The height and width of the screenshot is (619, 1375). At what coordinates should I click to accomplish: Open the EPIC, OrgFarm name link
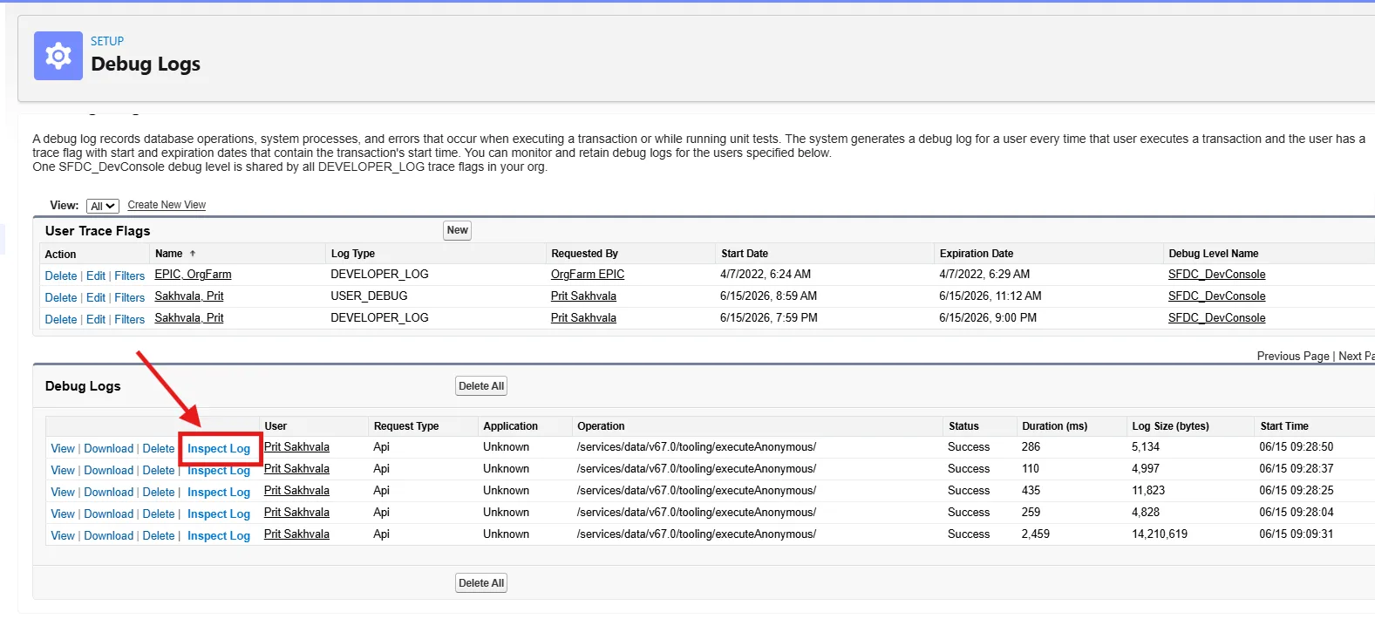[x=193, y=274]
